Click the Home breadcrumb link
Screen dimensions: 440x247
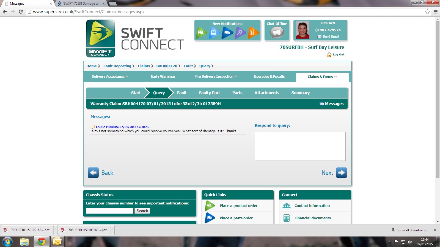click(92, 66)
